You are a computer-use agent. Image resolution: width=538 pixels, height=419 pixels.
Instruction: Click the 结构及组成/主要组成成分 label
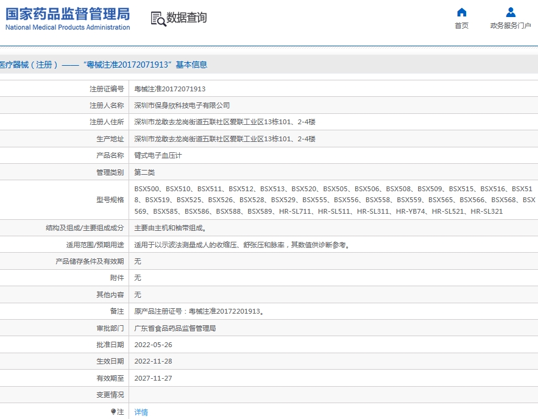click(85, 228)
